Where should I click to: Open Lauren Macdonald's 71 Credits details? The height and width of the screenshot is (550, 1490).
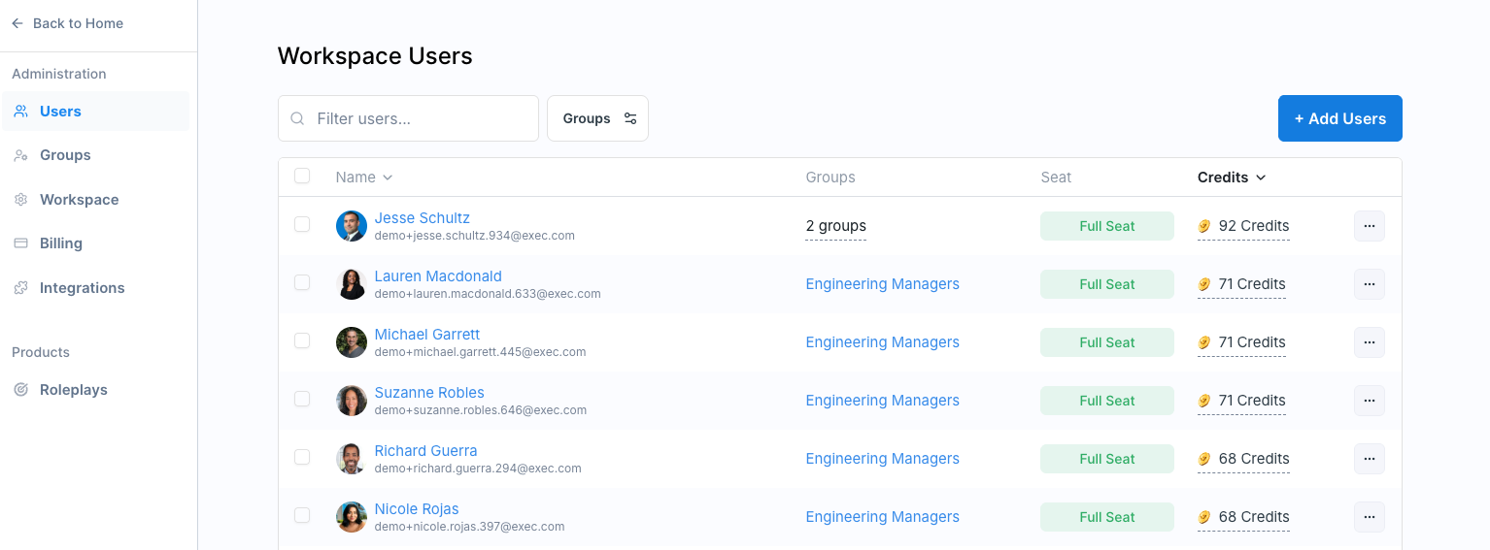pyautogui.click(x=1241, y=284)
